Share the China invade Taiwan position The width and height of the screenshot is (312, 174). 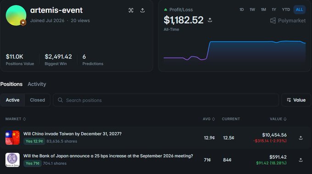[301, 138]
